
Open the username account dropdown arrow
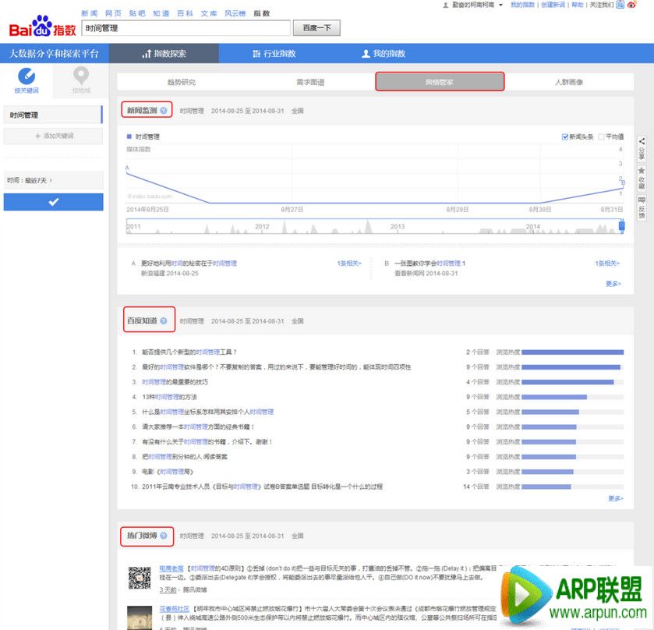(x=500, y=5)
